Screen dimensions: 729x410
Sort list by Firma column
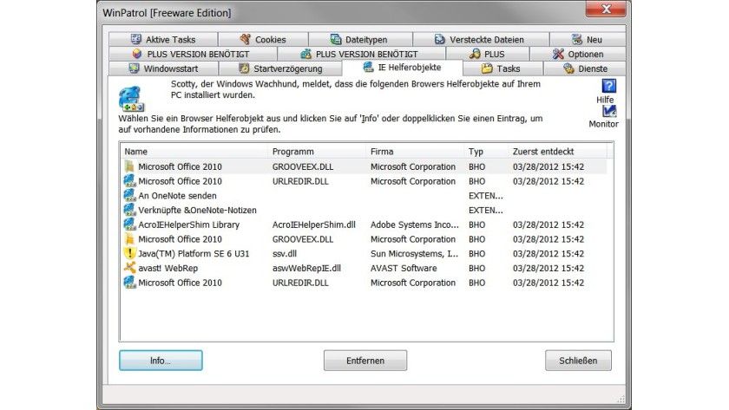[x=415, y=152]
